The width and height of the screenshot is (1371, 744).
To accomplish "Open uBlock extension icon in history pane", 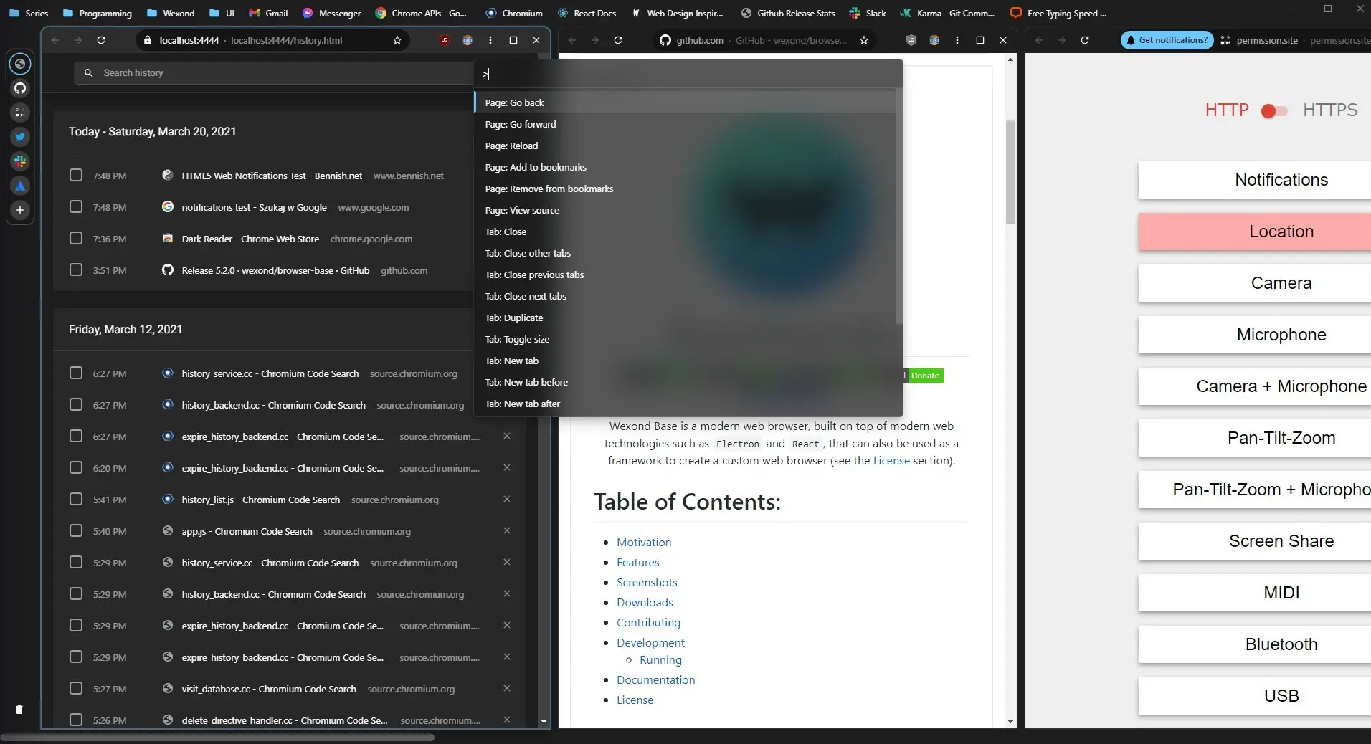I will click(445, 40).
